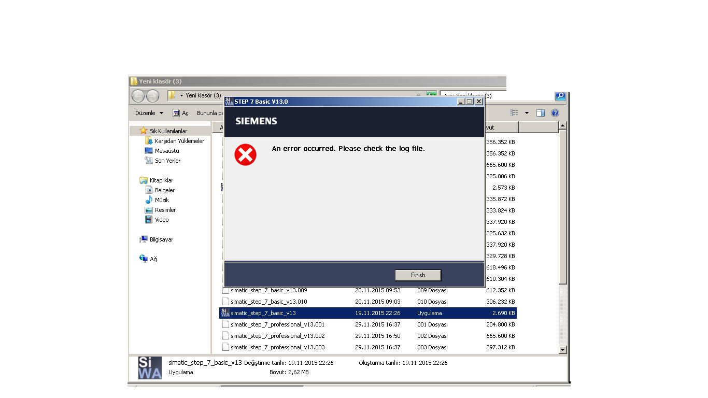Click the large SiWA icon in the details pane

tap(150, 367)
